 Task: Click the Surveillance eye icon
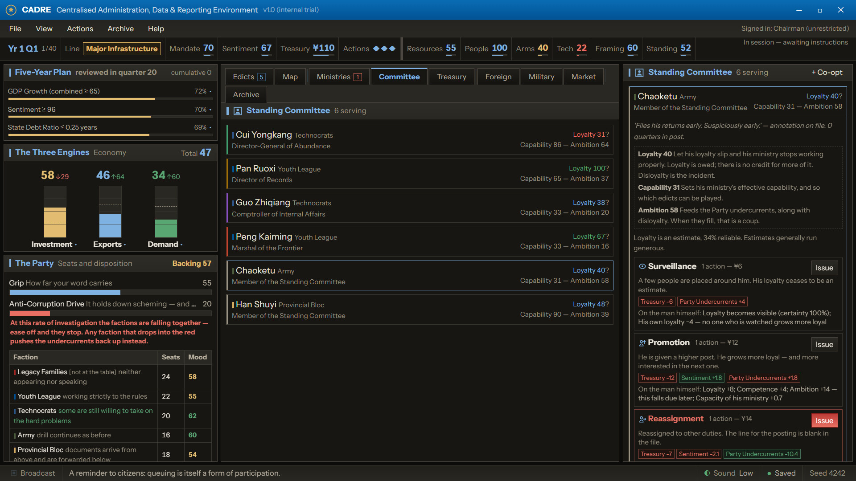642,266
